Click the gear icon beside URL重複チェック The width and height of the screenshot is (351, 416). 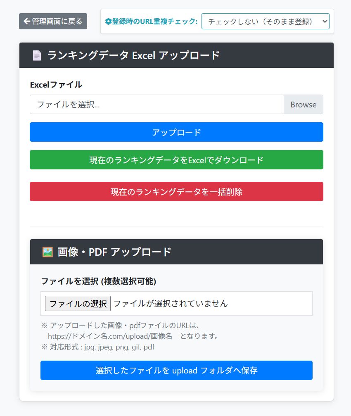point(109,21)
